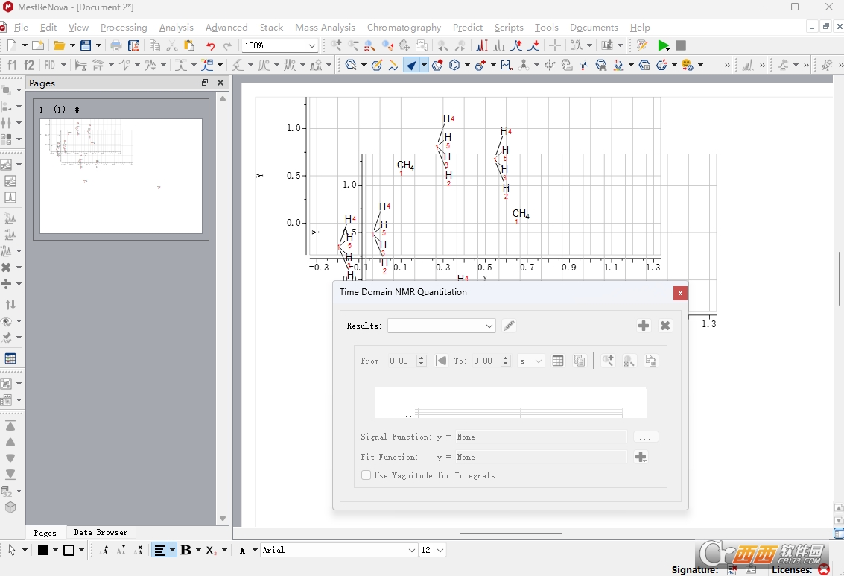This screenshot has height=576, width=844.
Task: Expand the Open folder dropdown arrow
Action: 72,45
